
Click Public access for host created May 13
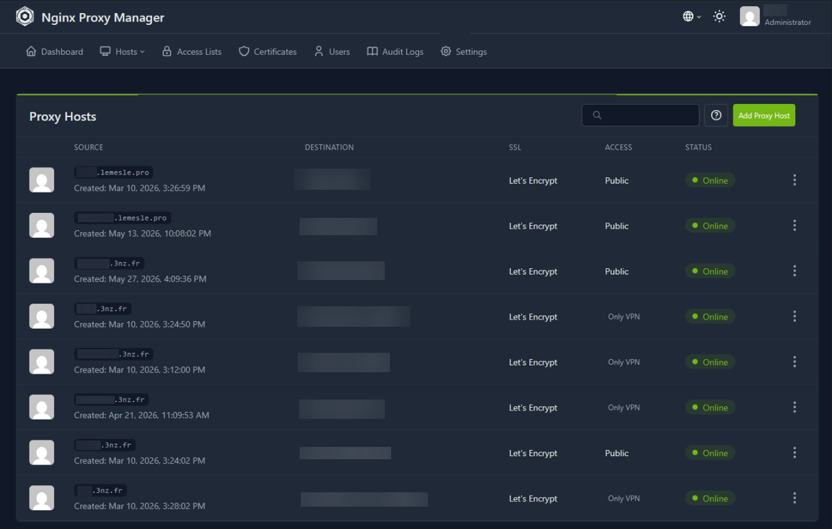617,226
